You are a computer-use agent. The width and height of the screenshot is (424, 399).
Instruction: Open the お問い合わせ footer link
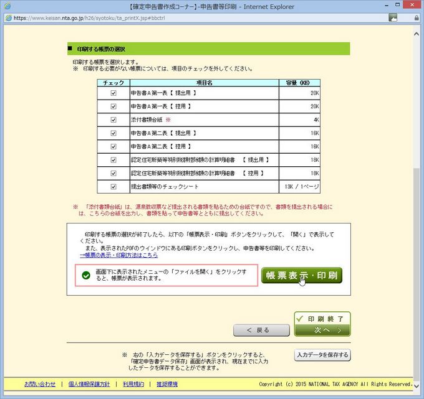[x=40, y=384]
